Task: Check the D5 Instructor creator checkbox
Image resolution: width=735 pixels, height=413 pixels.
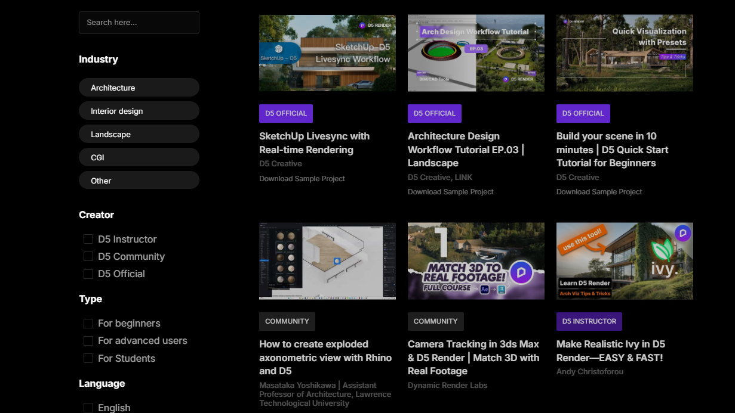Action: pos(88,239)
